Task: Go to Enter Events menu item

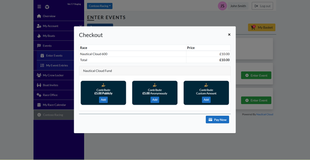Action: 55,55
